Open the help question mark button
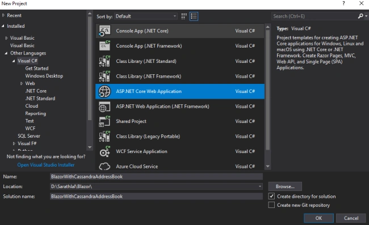This screenshot has height=225, width=369. pos(343,3)
